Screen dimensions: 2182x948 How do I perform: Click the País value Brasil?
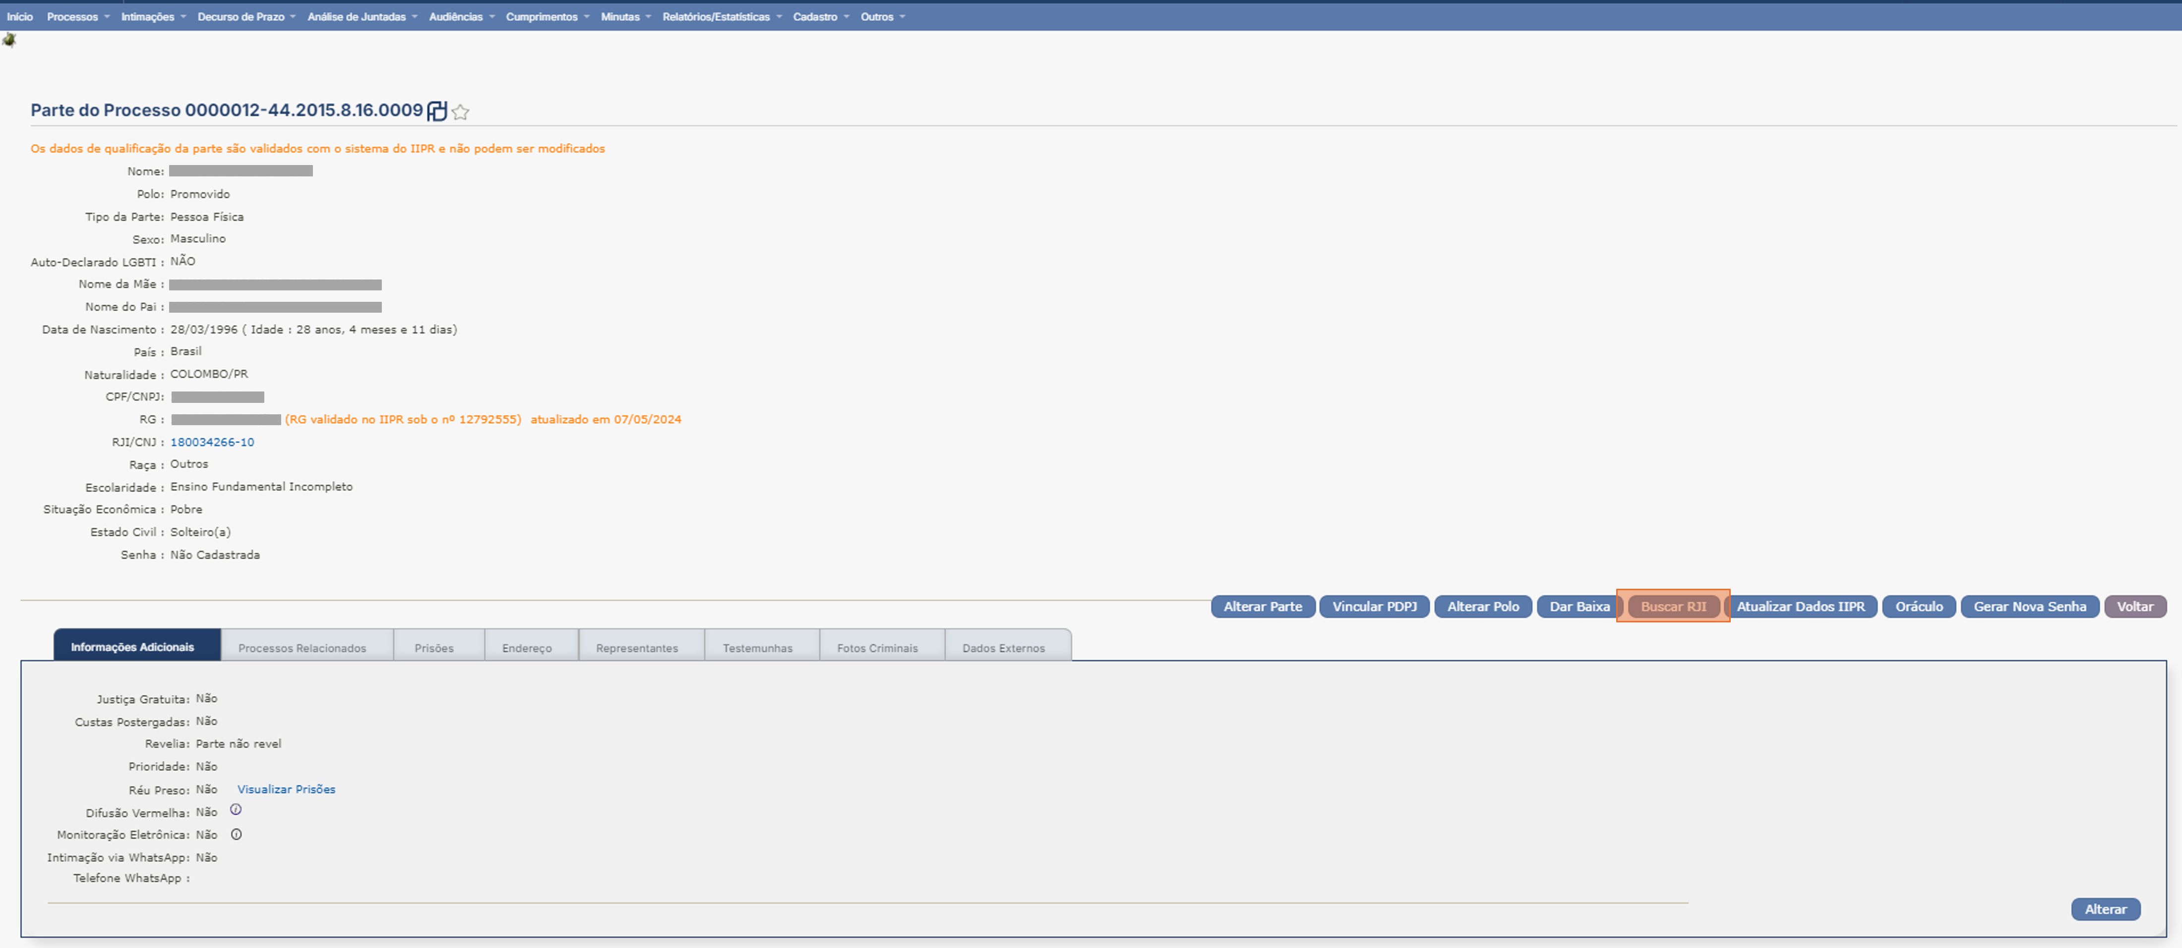[186, 351]
